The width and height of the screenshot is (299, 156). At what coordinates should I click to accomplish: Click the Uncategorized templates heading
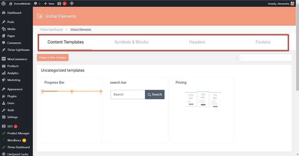click(62, 70)
